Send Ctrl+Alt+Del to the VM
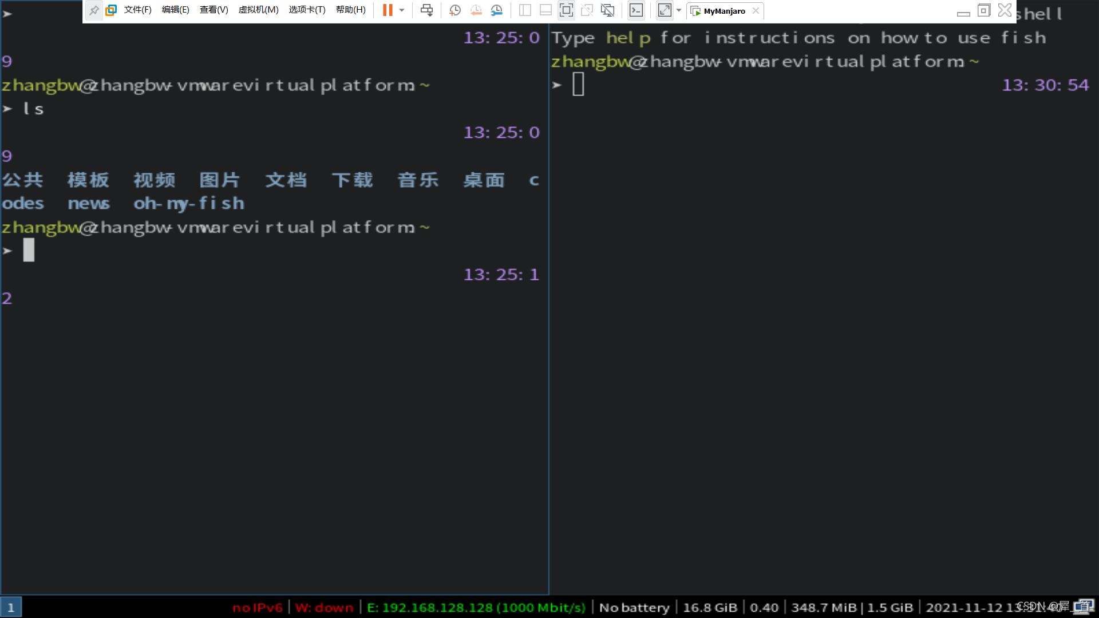This screenshot has width=1099, height=618. click(426, 10)
